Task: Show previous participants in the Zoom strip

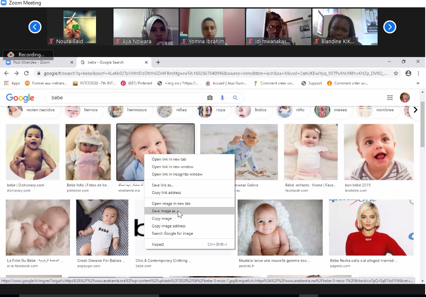Action: (x=35, y=27)
